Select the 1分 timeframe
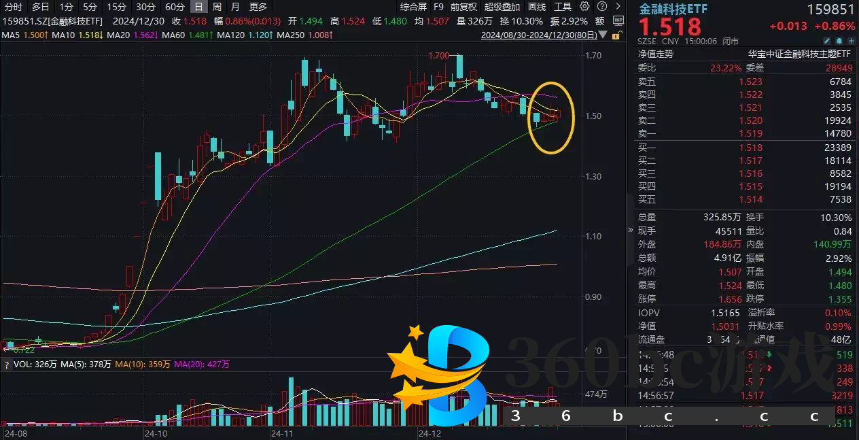The height and width of the screenshot is (440, 859). (66, 7)
